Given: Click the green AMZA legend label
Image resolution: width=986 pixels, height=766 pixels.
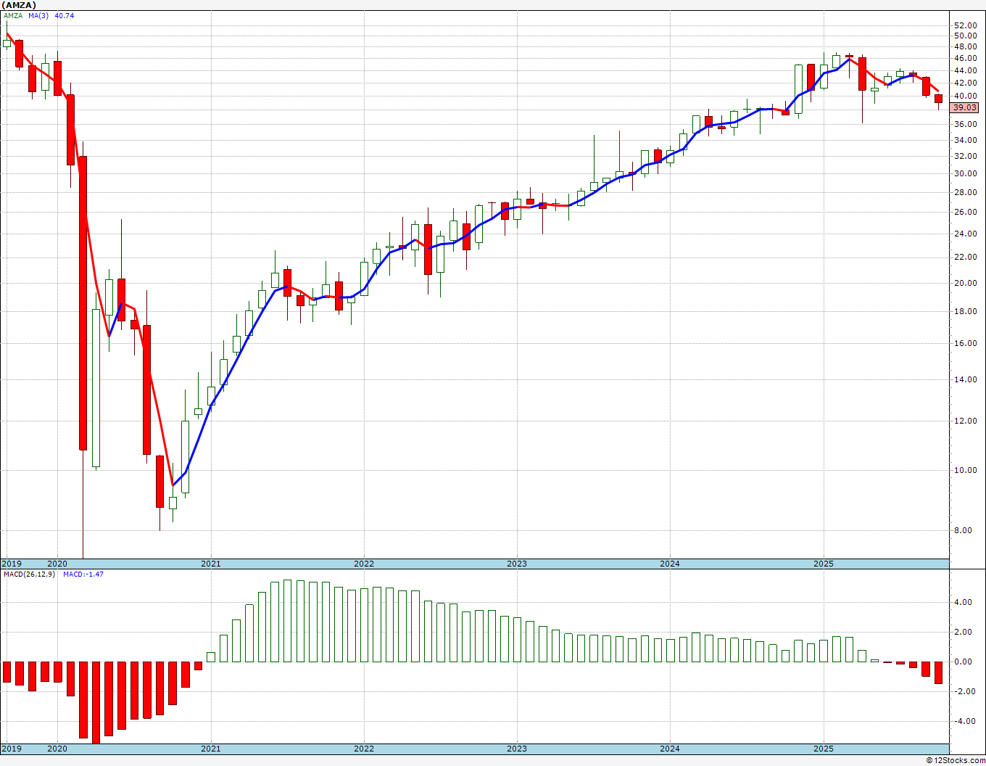Looking at the screenshot, I should (x=12, y=15).
